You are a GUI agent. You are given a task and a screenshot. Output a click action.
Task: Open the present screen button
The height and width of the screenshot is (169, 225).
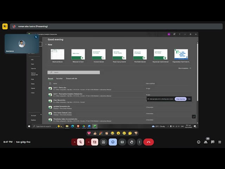103,142
